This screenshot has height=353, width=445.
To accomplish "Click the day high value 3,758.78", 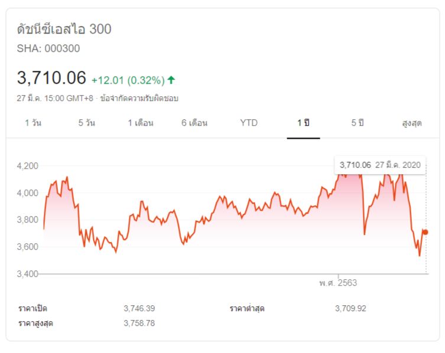I will [139, 323].
